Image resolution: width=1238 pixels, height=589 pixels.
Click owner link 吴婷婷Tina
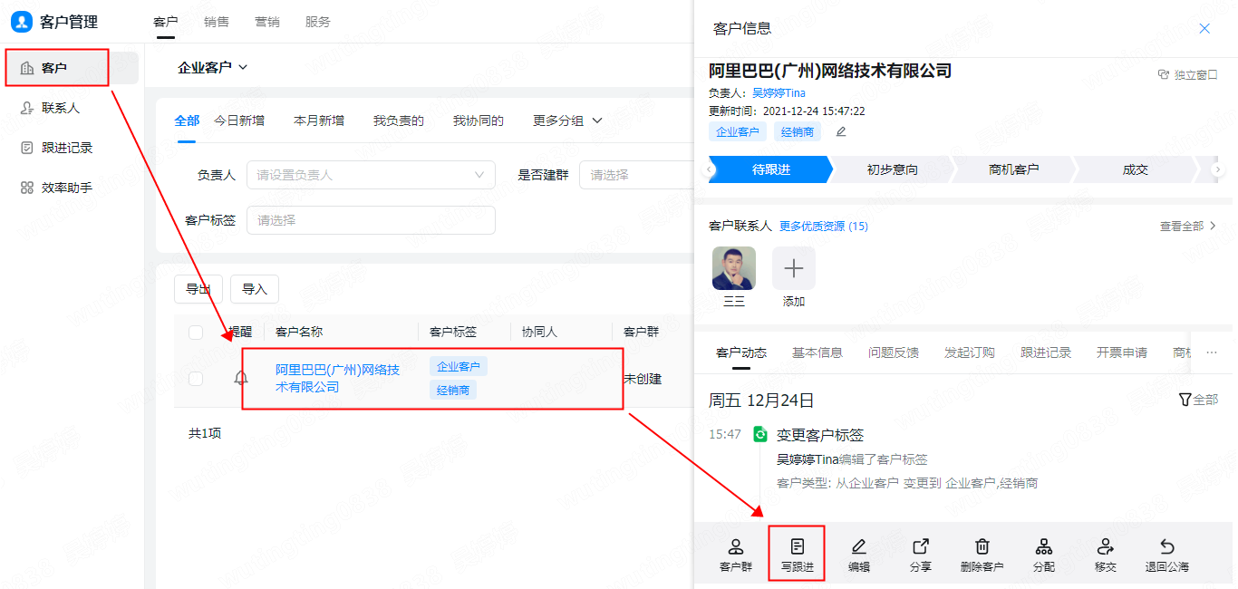pyautogui.click(x=779, y=93)
